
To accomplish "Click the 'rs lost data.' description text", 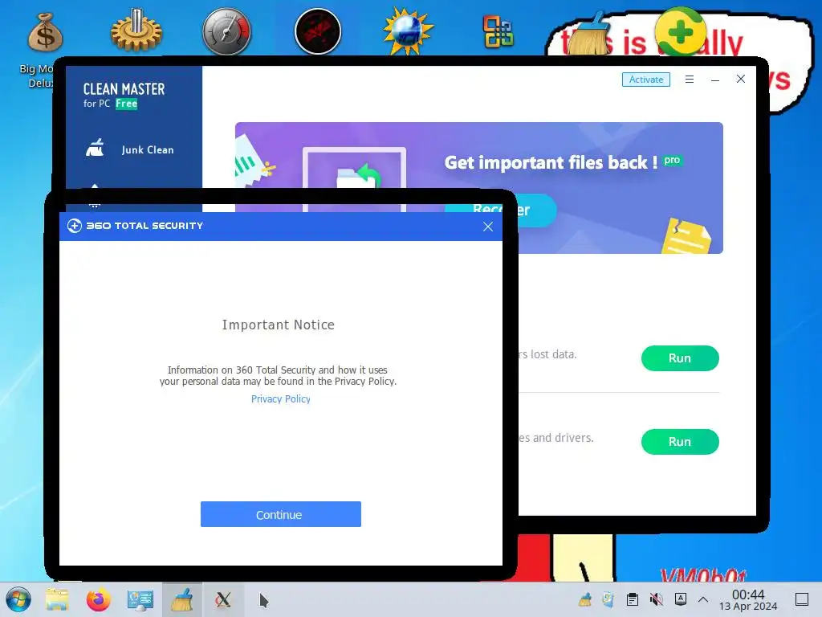I will [547, 354].
